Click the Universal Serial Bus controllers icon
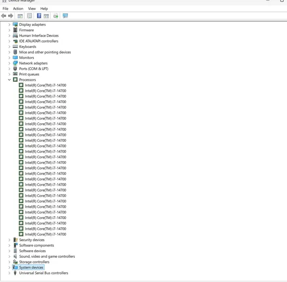 pyautogui.click(x=15, y=273)
